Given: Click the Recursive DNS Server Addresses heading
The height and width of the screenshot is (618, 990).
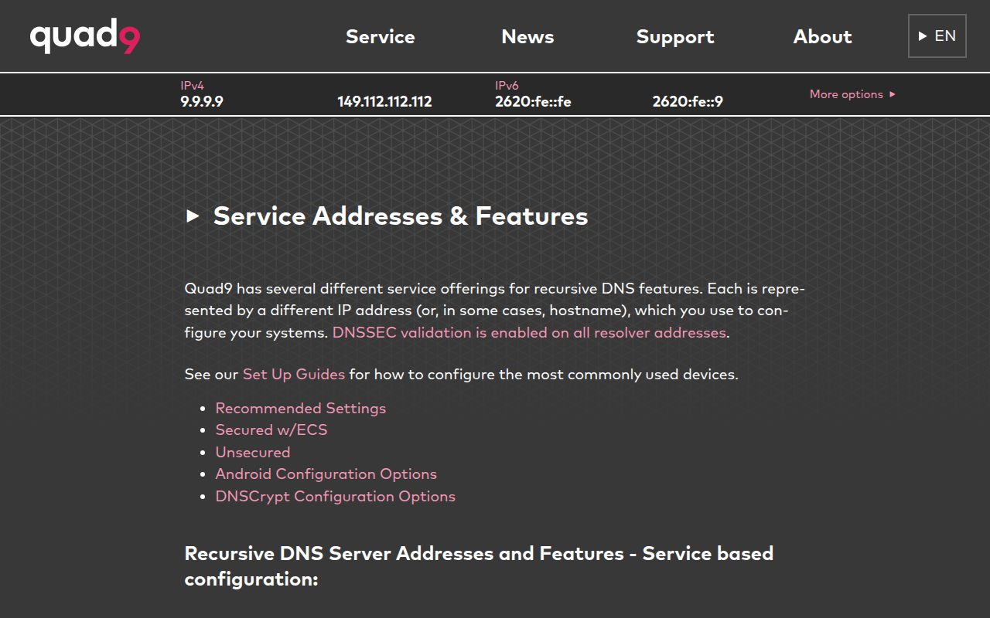Looking at the screenshot, I should point(479,566).
